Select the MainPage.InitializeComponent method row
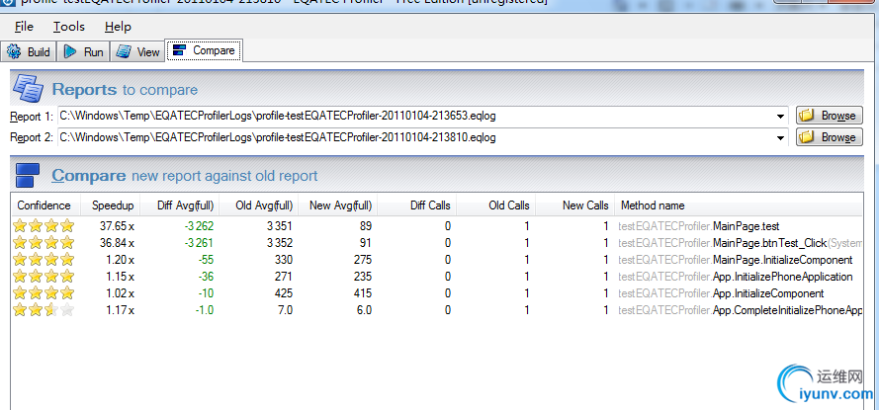The image size is (879, 410). (437, 260)
